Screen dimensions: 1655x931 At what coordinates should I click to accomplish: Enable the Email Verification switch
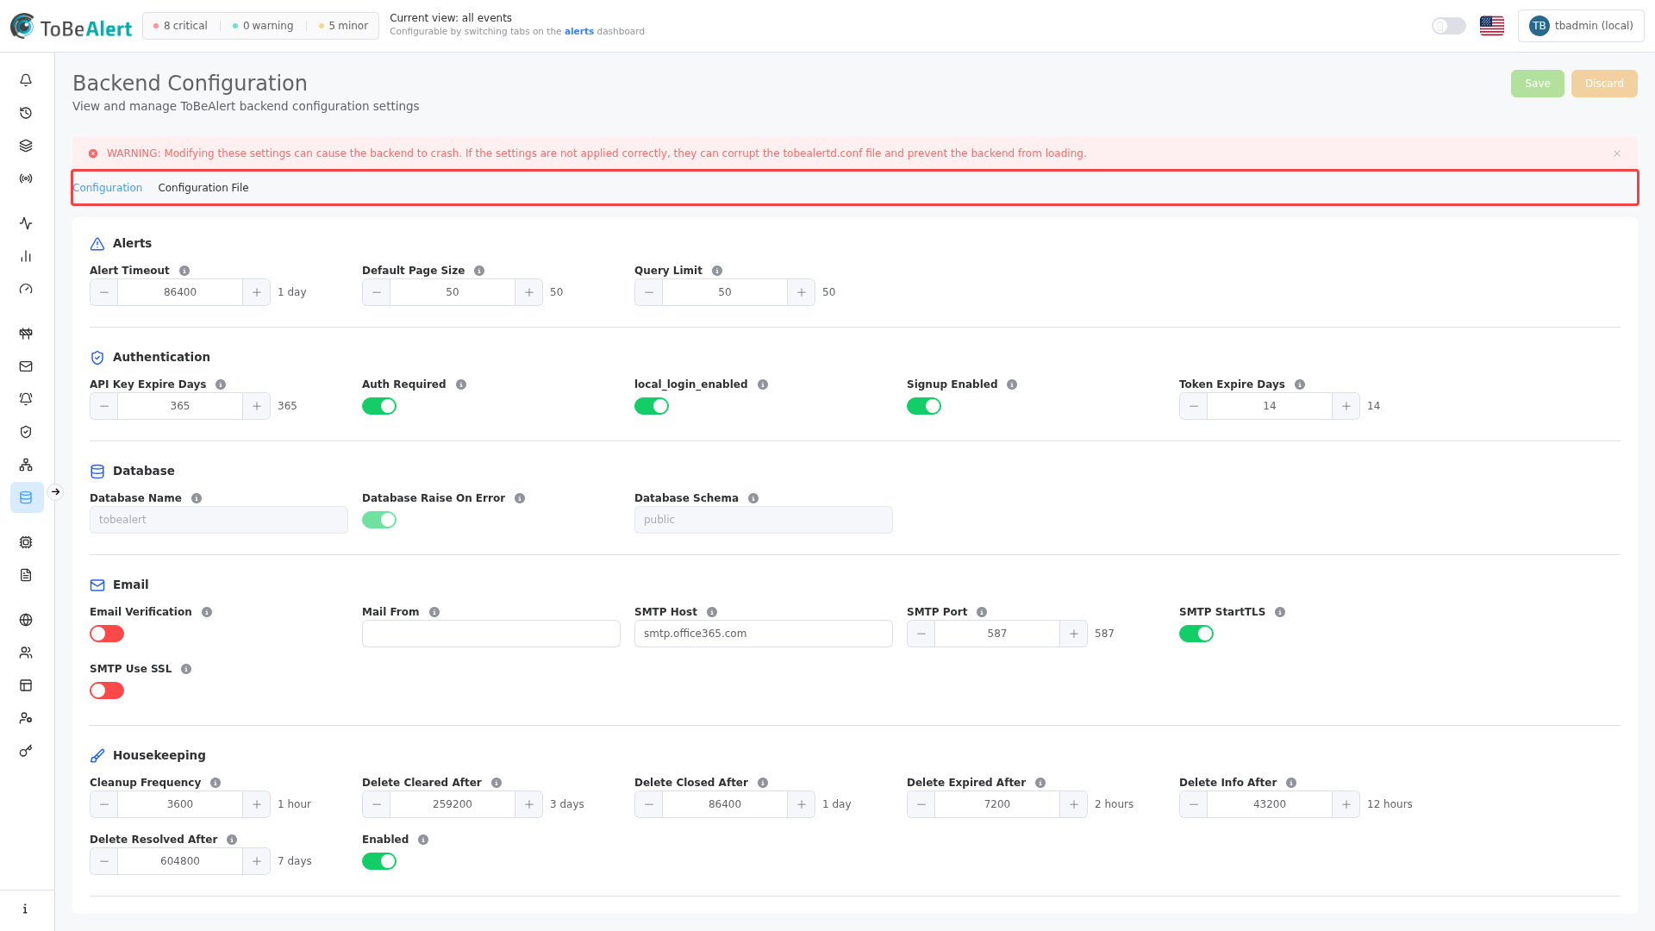point(107,634)
